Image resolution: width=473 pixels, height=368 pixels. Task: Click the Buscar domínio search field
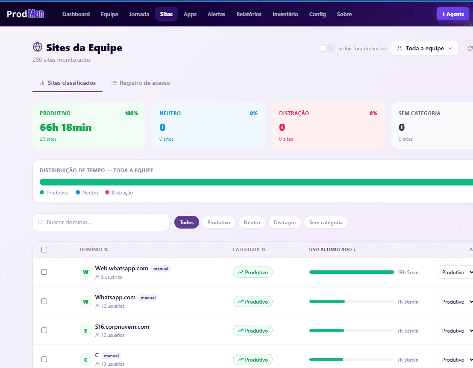point(101,222)
